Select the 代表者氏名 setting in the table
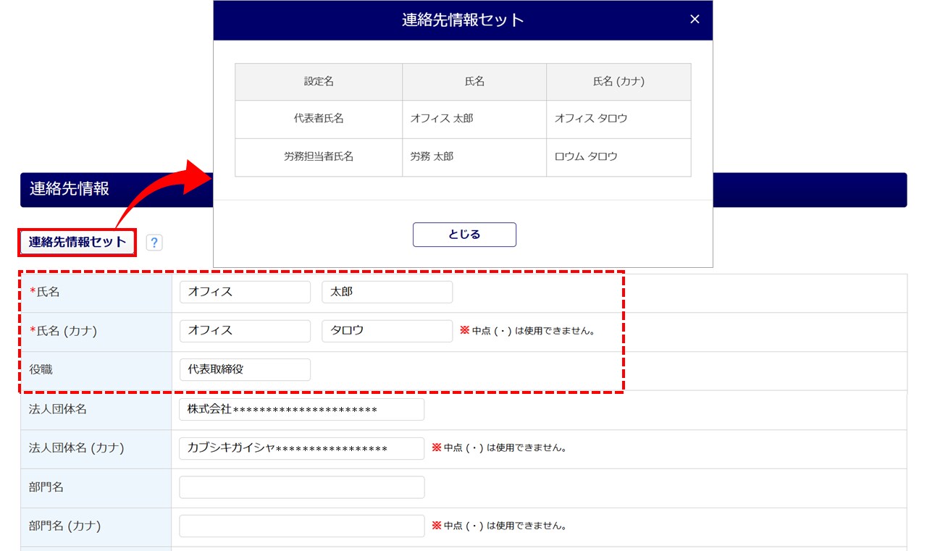927x551 pixels. click(319, 119)
